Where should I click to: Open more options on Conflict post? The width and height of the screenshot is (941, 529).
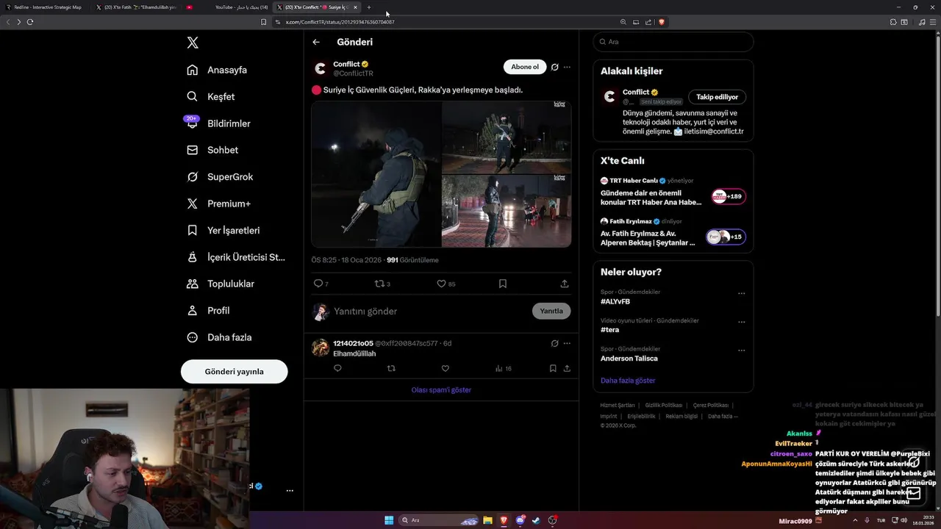click(567, 67)
